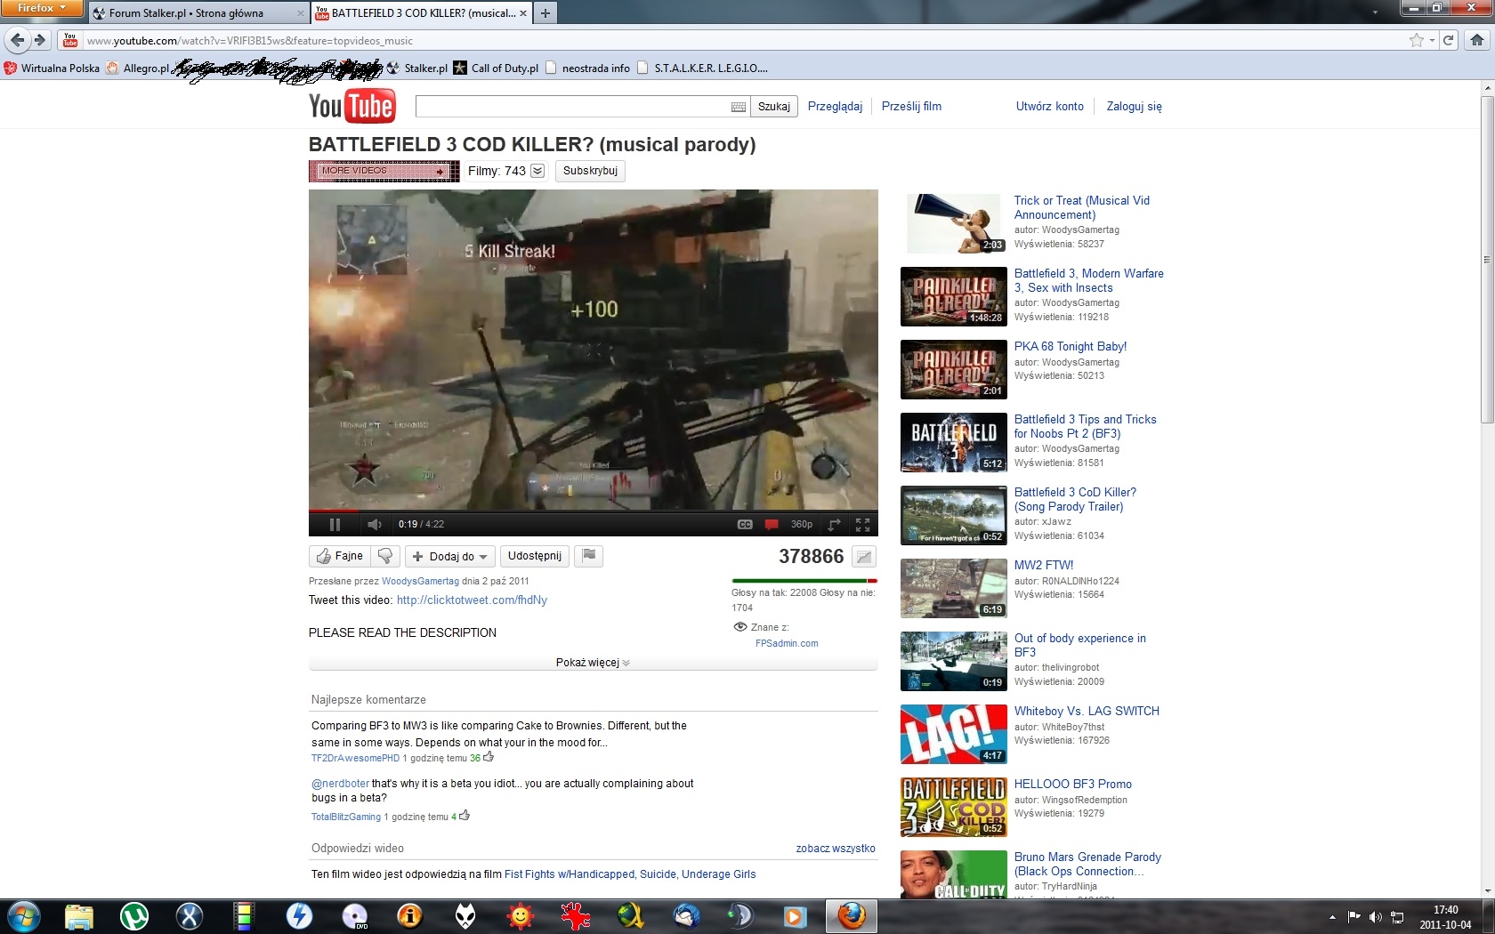Flag the video with the flag icon

(588, 556)
